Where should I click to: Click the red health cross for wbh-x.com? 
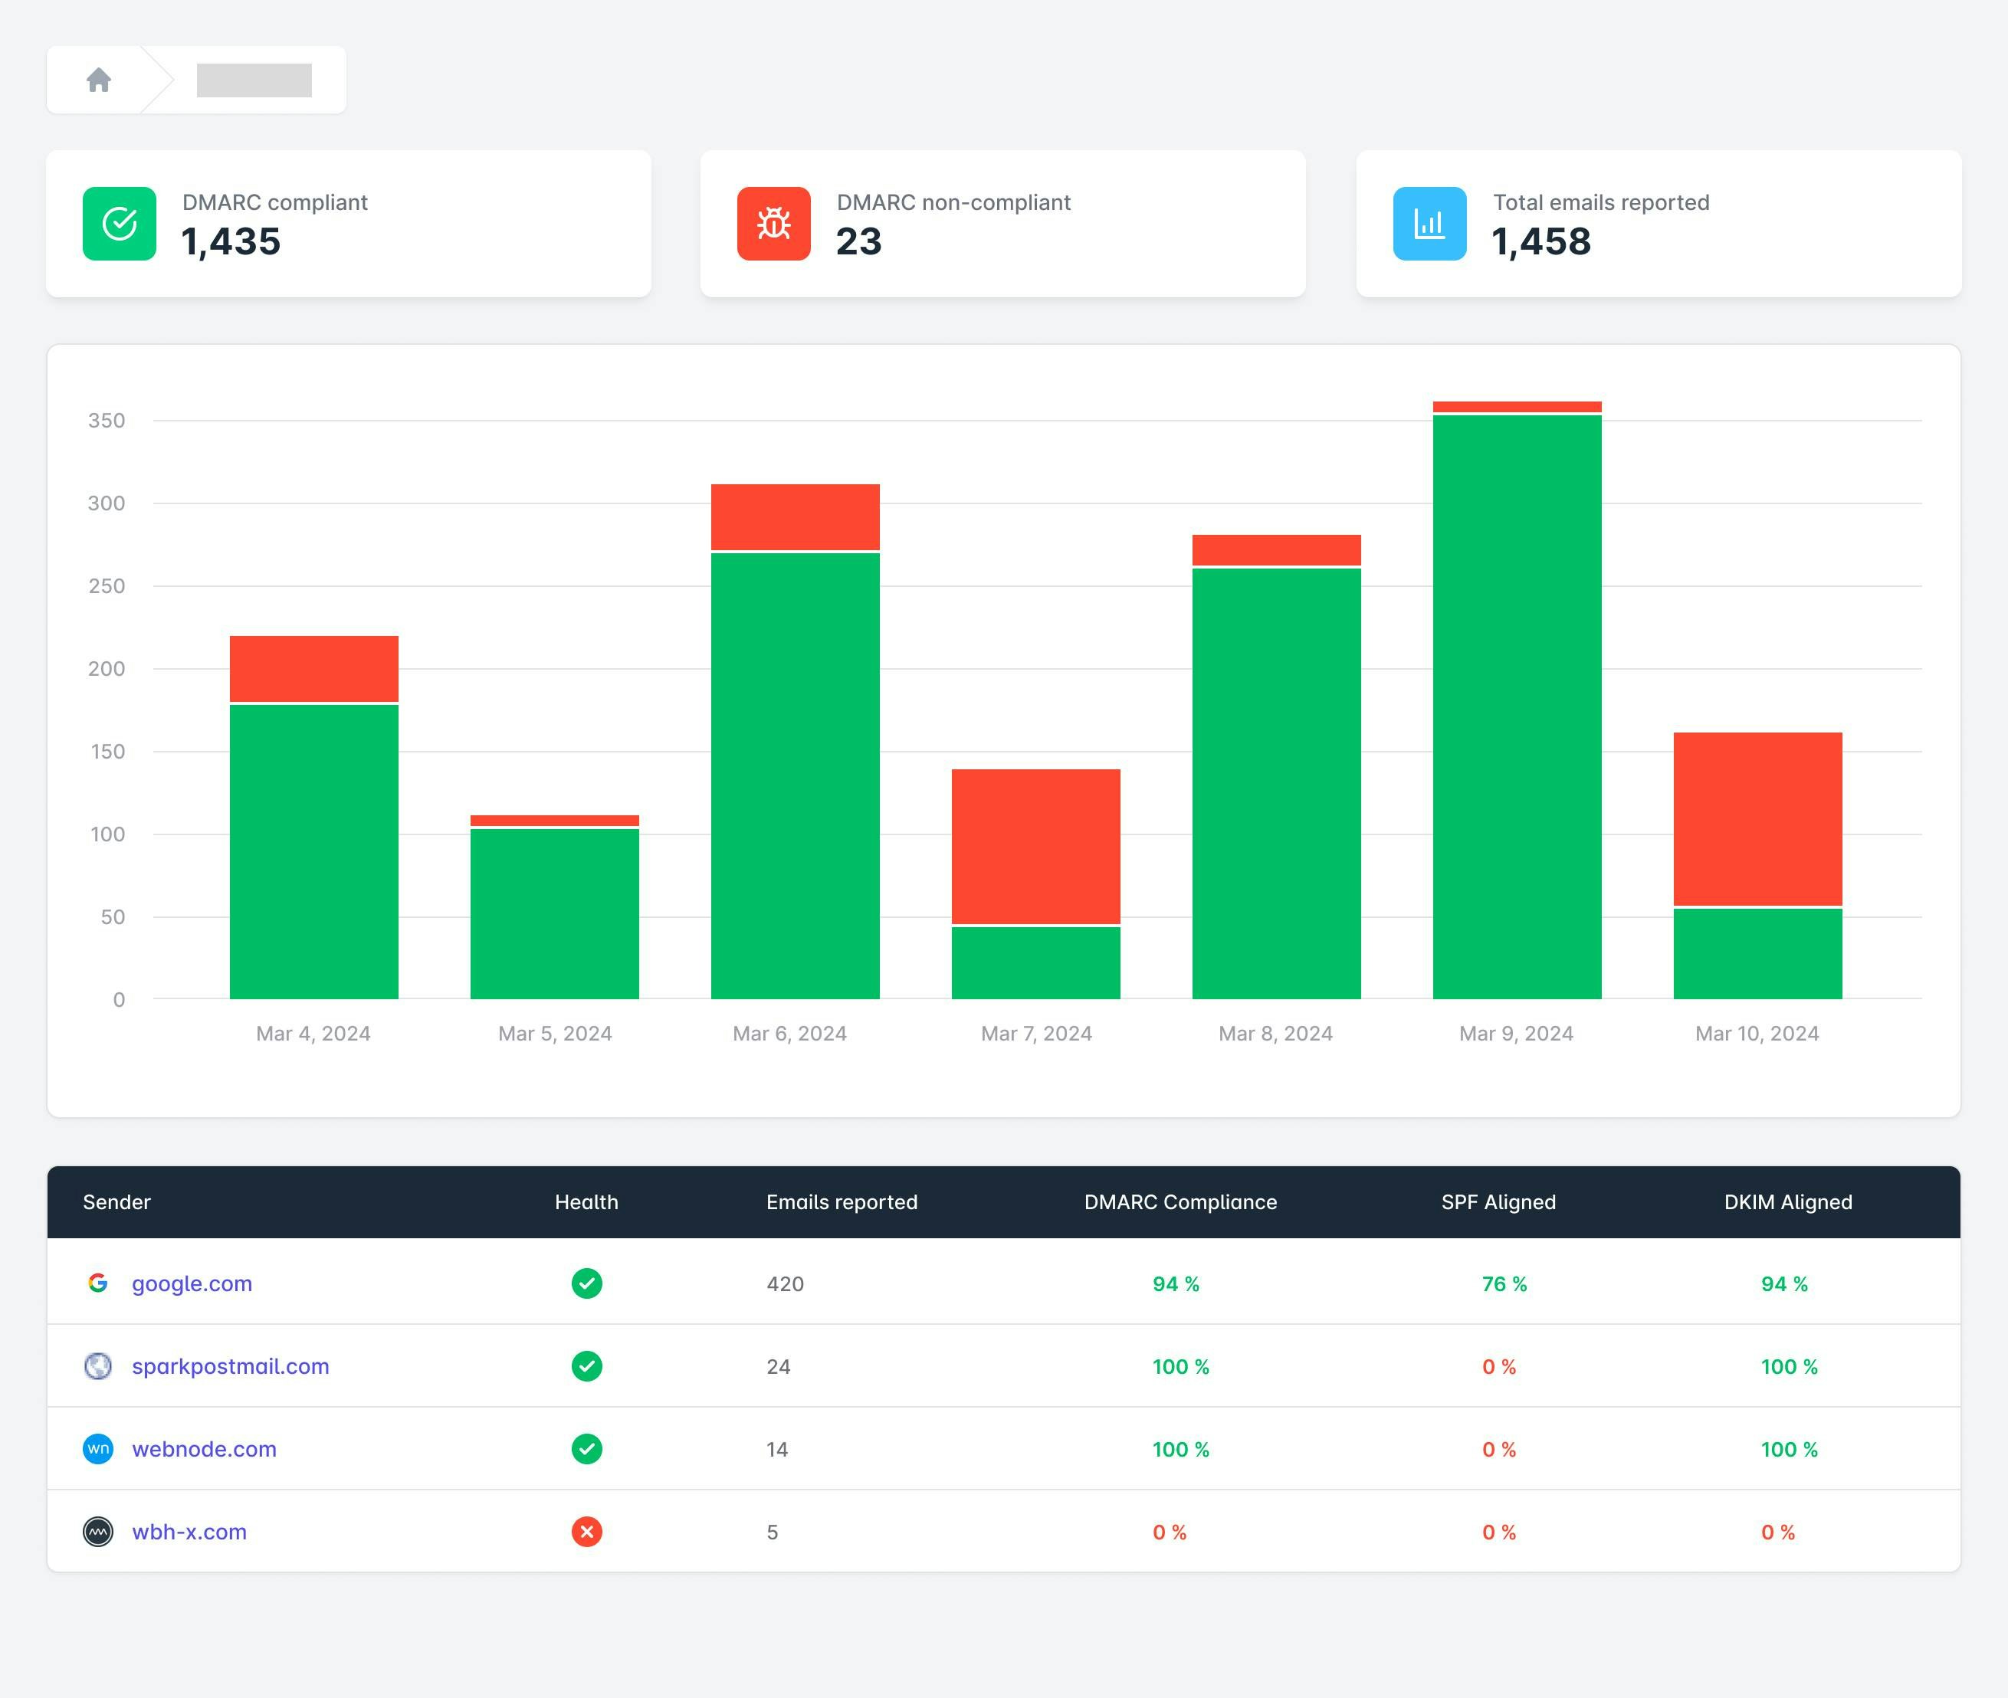pos(587,1532)
